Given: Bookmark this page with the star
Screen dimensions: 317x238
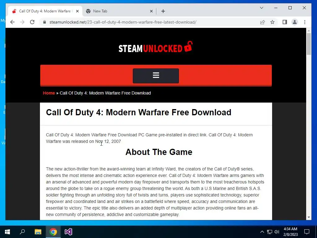Looking at the screenshot, I should tap(272, 22).
